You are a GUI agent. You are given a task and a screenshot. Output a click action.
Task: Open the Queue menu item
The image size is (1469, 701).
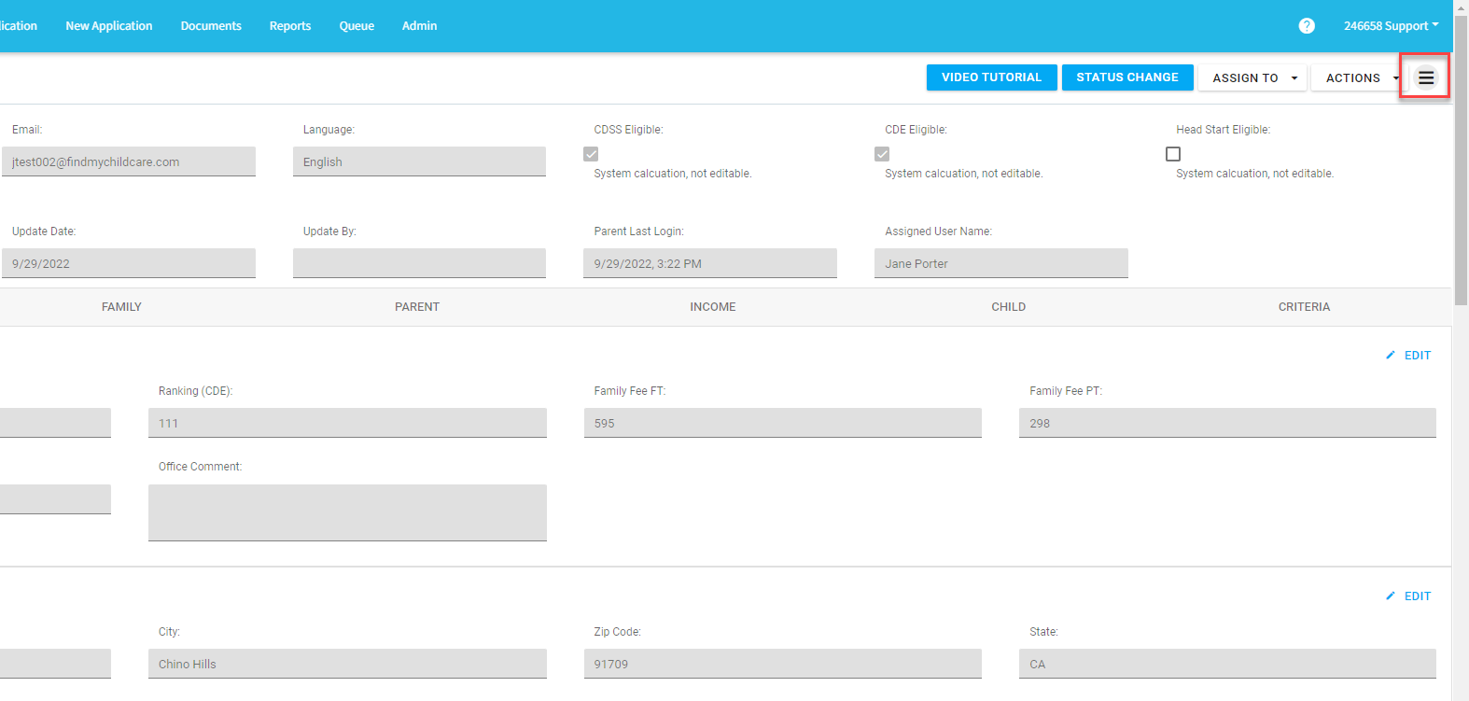click(357, 26)
